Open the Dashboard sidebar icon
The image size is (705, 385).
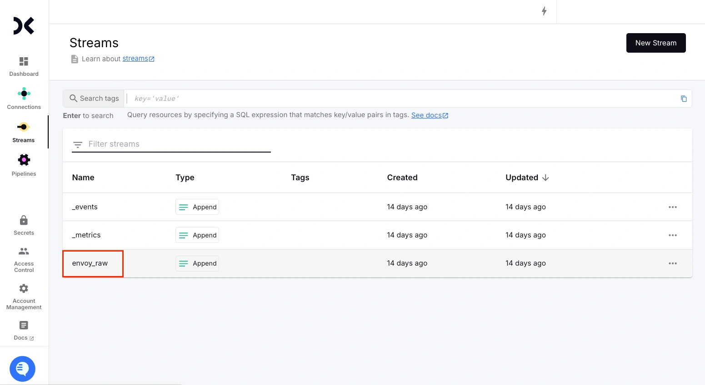(24, 61)
